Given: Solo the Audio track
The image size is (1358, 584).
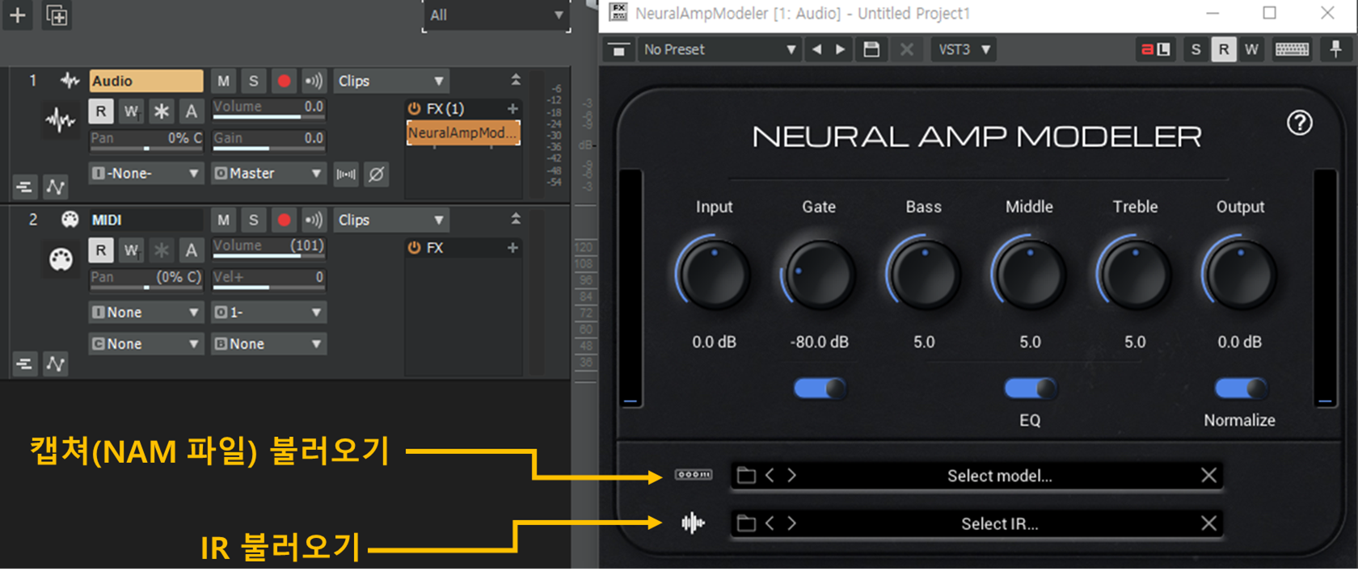Looking at the screenshot, I should click(253, 81).
